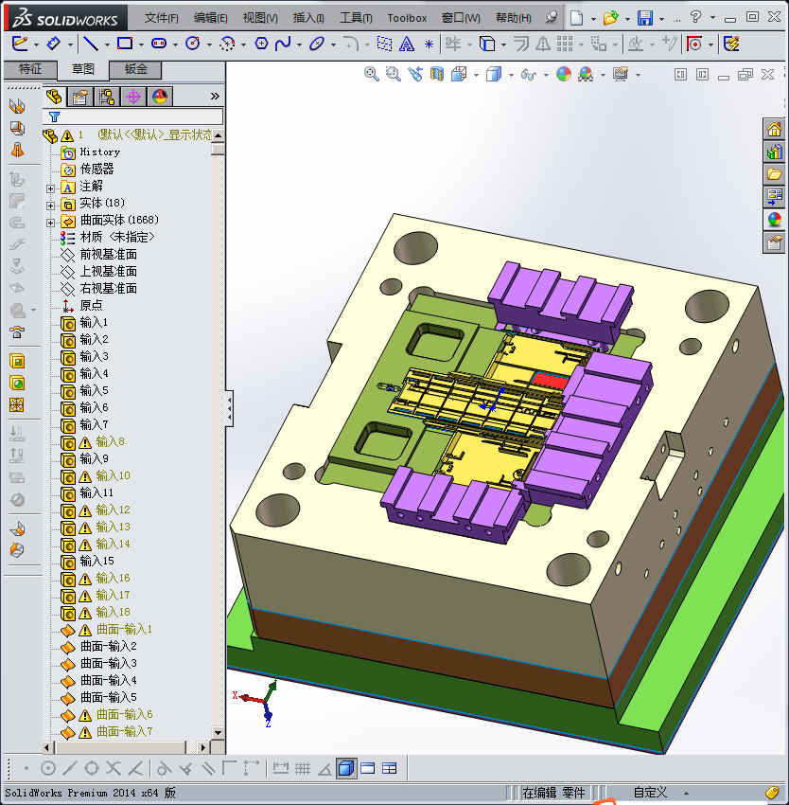Open the Rectangle tool dropdown arrow
This screenshot has height=805, width=789.
141,45
